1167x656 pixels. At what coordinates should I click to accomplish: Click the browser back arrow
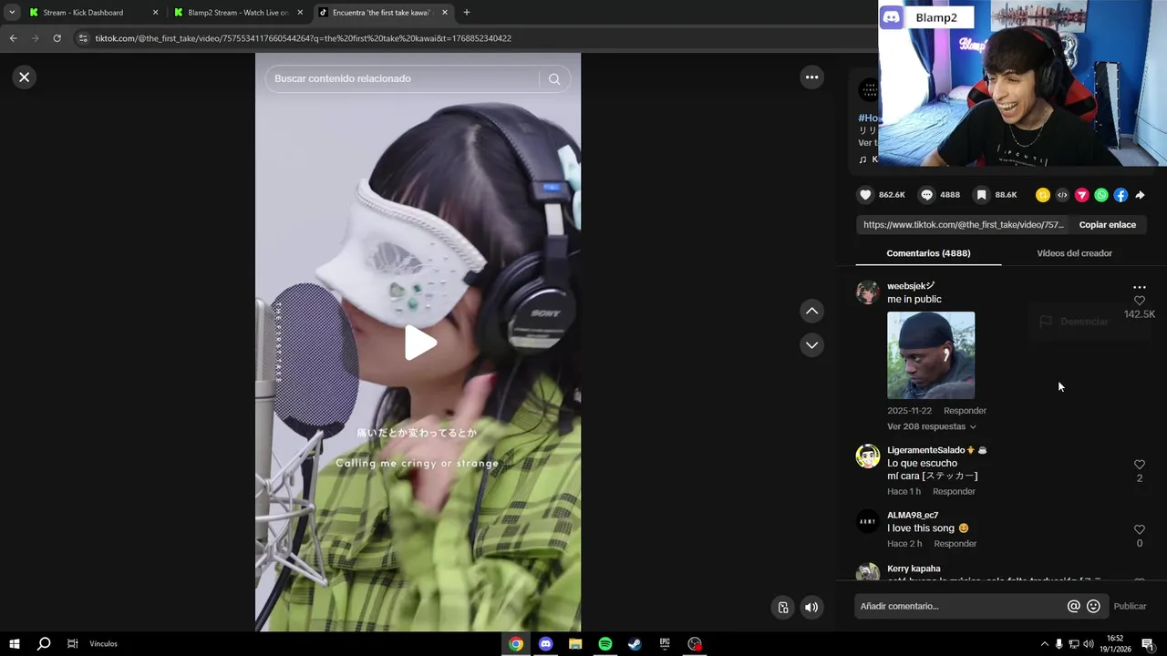[x=13, y=38]
